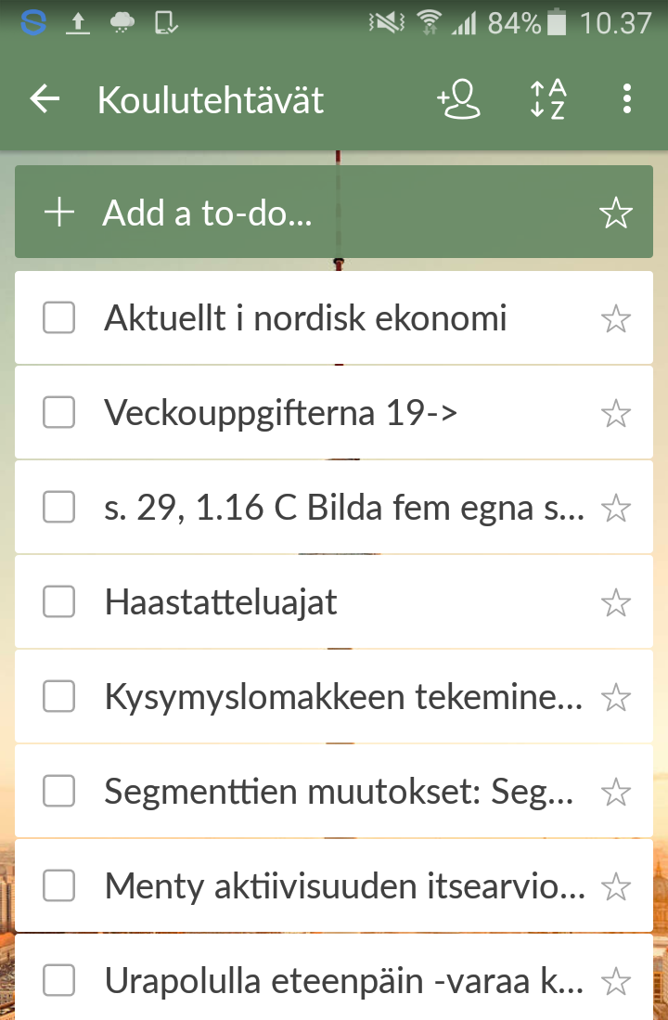Tap the plus icon to add a to-do
The height and width of the screenshot is (1020, 668).
coord(59,213)
